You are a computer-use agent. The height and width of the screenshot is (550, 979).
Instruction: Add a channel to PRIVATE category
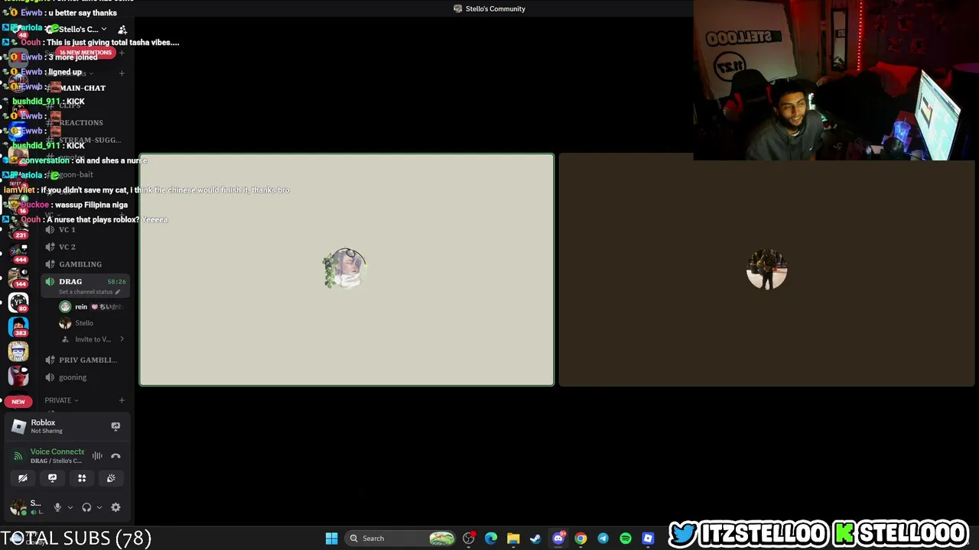(122, 400)
